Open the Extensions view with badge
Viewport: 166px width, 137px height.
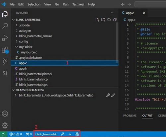click(x=5, y=50)
